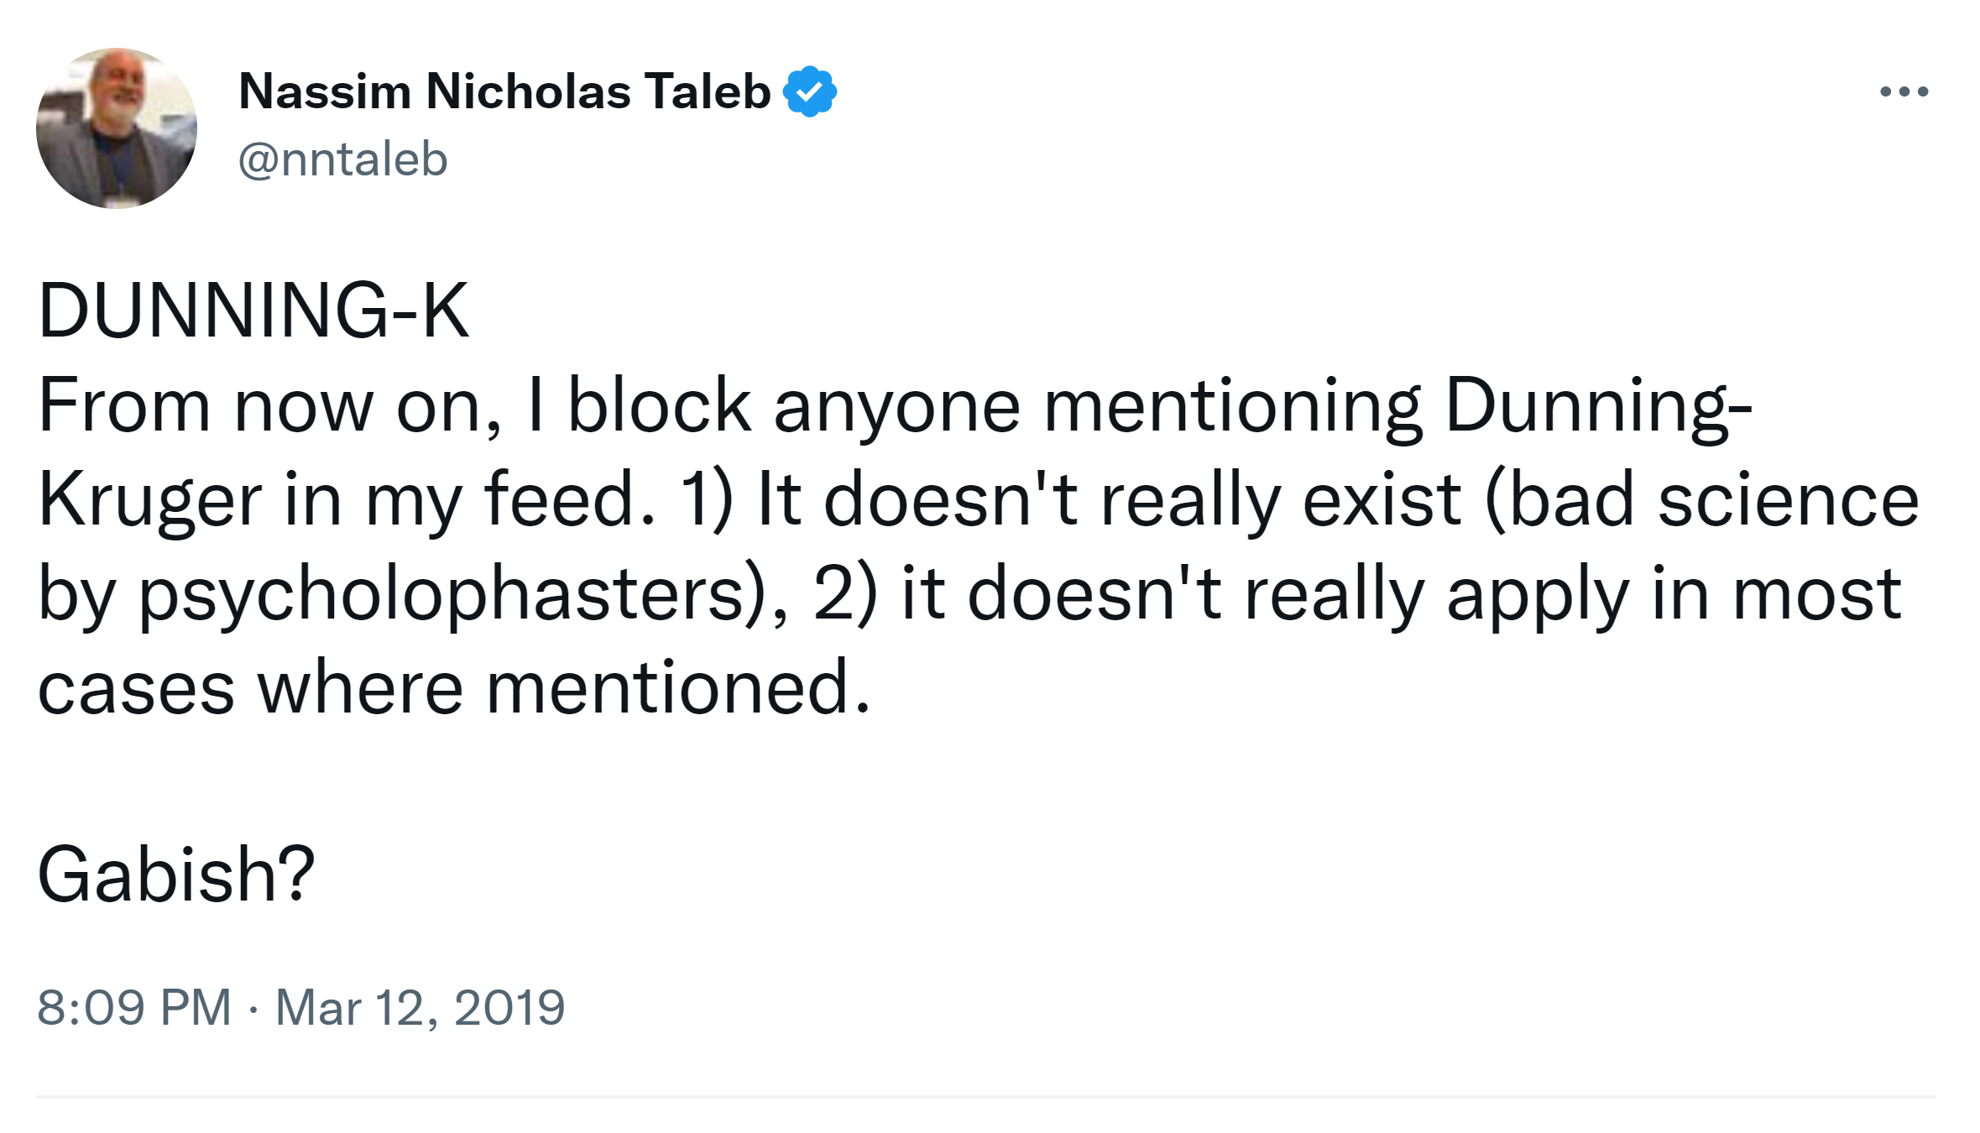Click the '2)' point marker in tweet
This screenshot has height=1133, width=1980.
(845, 594)
